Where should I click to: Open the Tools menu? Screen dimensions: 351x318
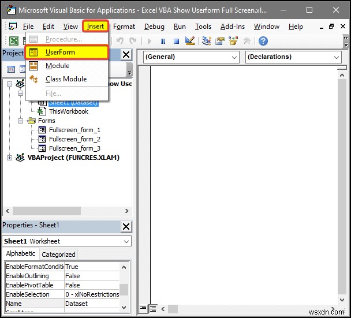pos(203,27)
